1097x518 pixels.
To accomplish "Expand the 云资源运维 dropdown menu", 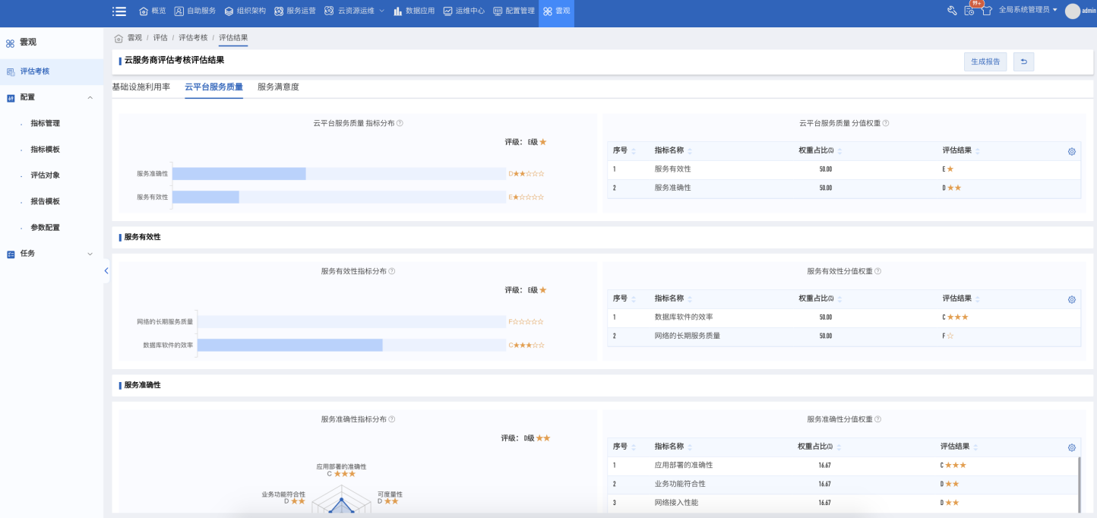I will [354, 11].
